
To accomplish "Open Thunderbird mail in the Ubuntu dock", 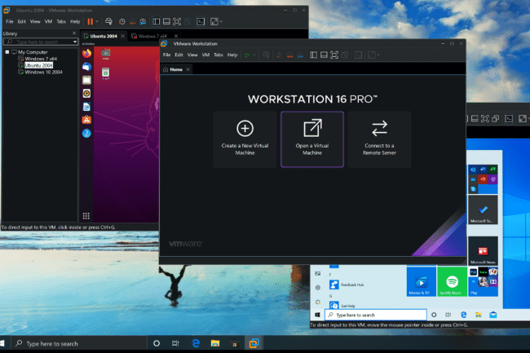I will (86, 67).
